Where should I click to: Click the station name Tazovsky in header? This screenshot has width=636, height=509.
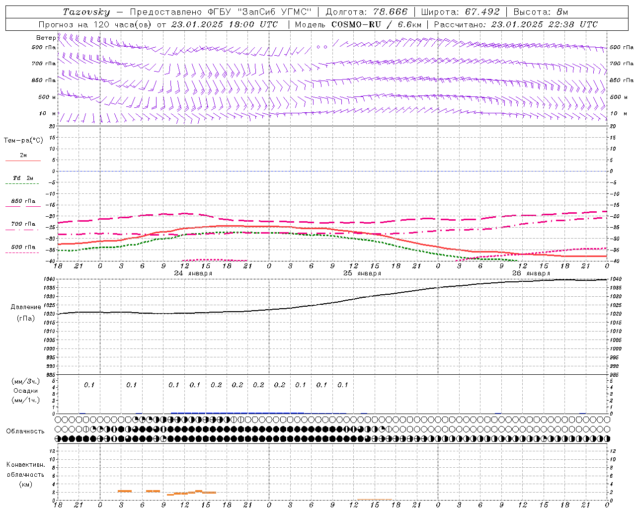(86, 12)
